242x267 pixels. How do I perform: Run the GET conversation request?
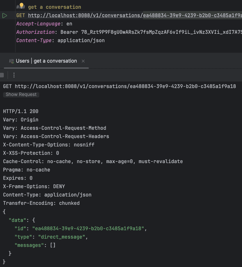coord(5,15)
